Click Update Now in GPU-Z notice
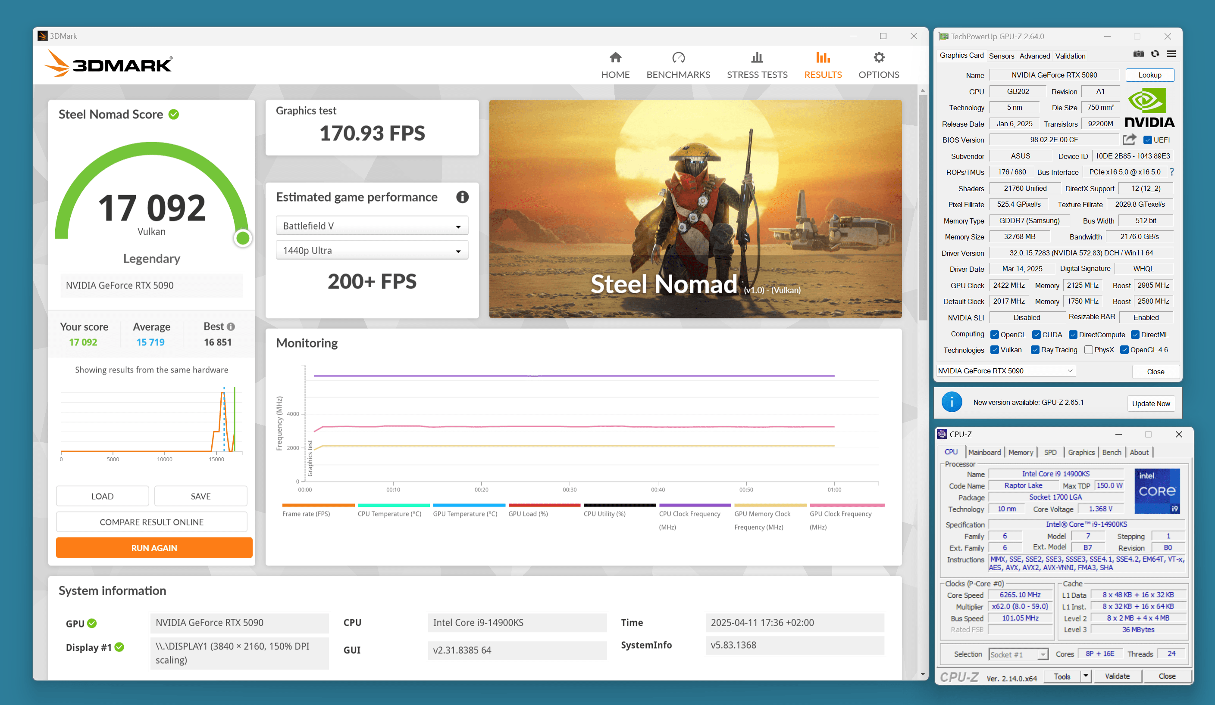The height and width of the screenshot is (705, 1215). click(x=1150, y=403)
